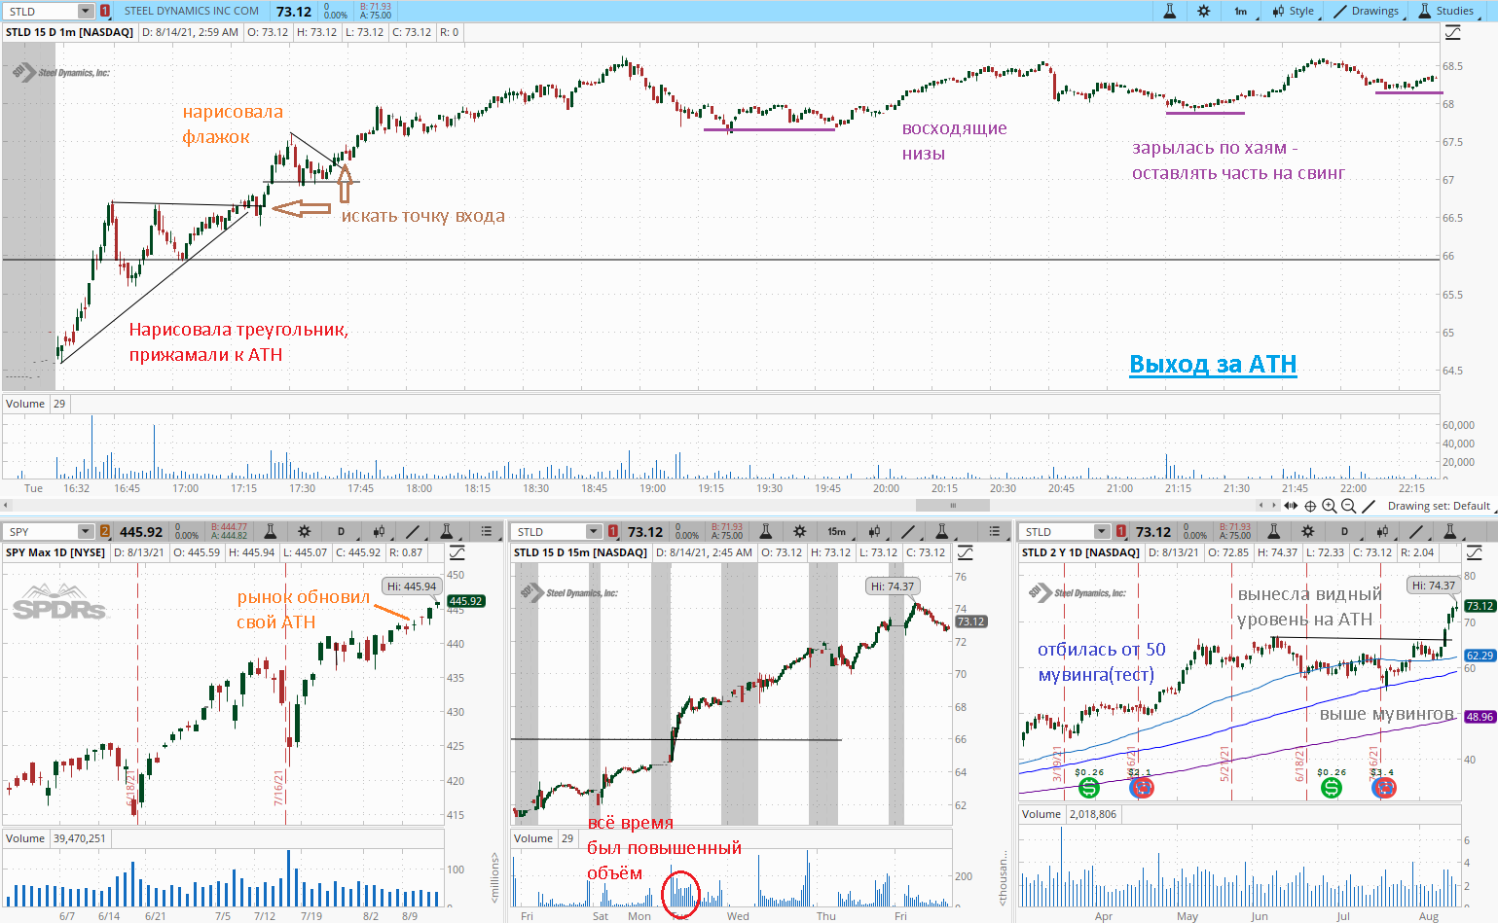
Task: Open flask icon in 15m STLD panel
Action: [x=766, y=531]
